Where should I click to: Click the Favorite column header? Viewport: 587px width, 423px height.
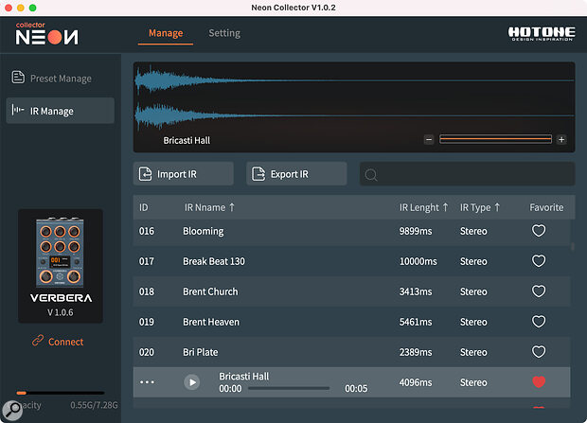(x=546, y=207)
